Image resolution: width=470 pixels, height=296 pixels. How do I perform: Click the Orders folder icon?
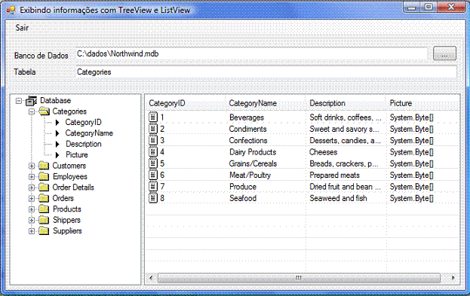[44, 198]
